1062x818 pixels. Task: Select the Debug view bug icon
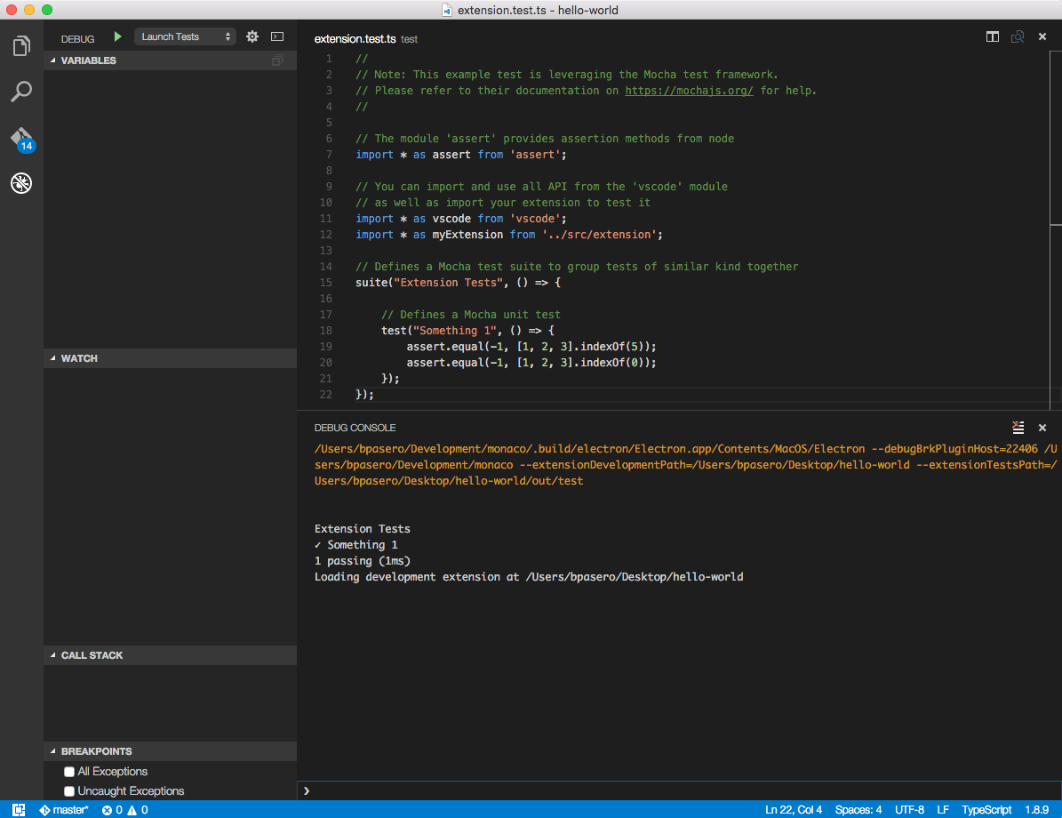click(x=21, y=184)
